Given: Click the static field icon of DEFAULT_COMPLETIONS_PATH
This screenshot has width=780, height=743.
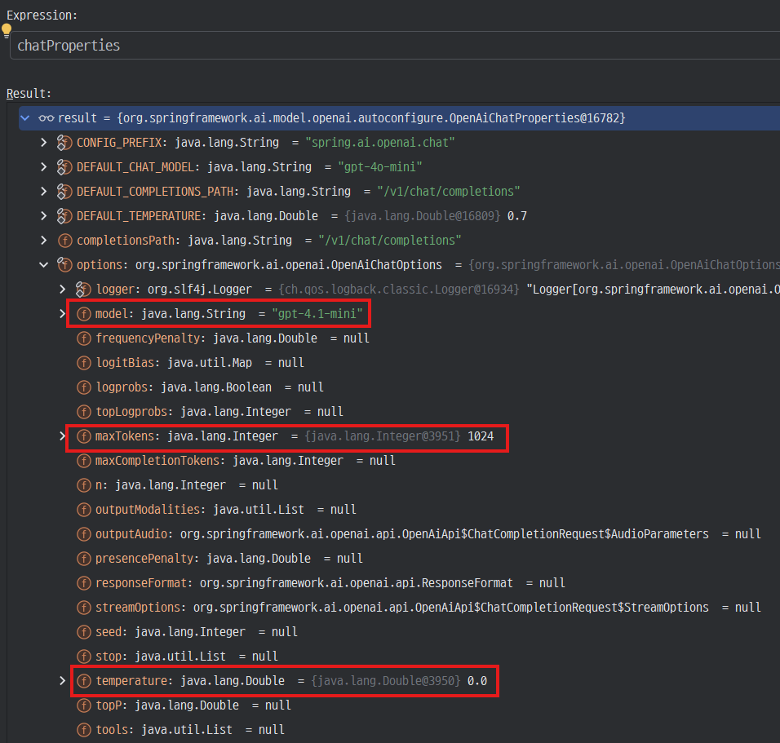Looking at the screenshot, I should pos(64,191).
